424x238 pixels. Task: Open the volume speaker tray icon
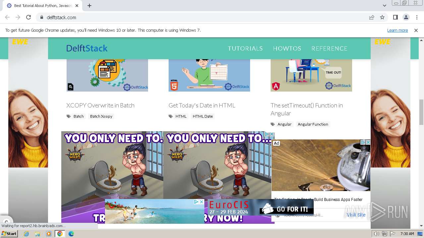click(x=376, y=234)
